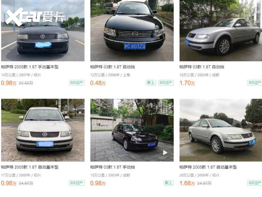Open the silver Passat photo from 2003 成都 listing
This screenshot has height=197, width=262.
(x=221, y=30)
